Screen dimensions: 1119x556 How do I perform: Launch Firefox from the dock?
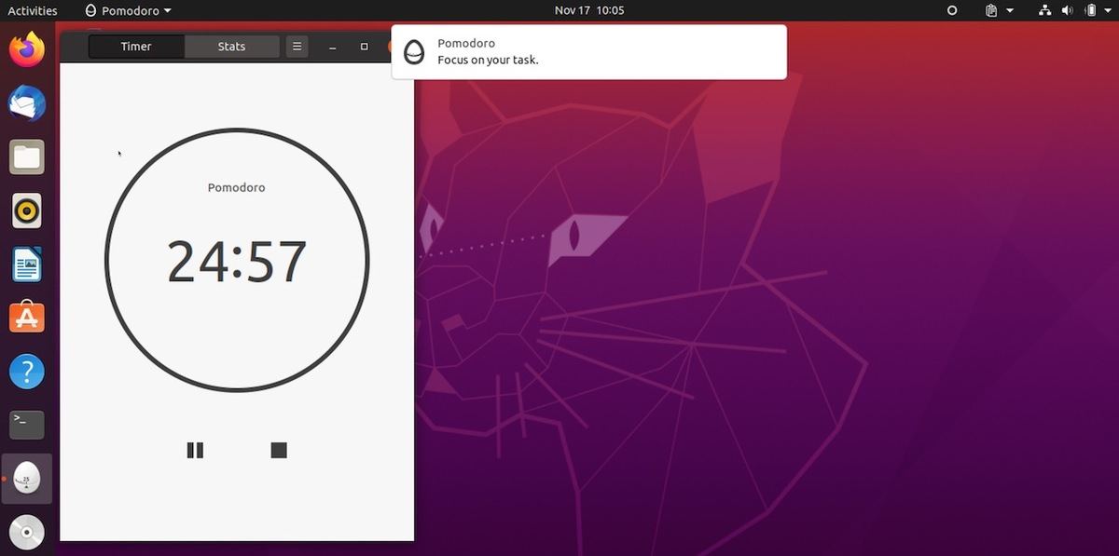coord(27,48)
